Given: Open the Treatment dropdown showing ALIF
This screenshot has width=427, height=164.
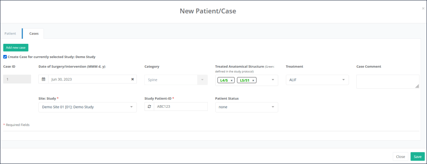Looking at the screenshot, I should [317, 80].
